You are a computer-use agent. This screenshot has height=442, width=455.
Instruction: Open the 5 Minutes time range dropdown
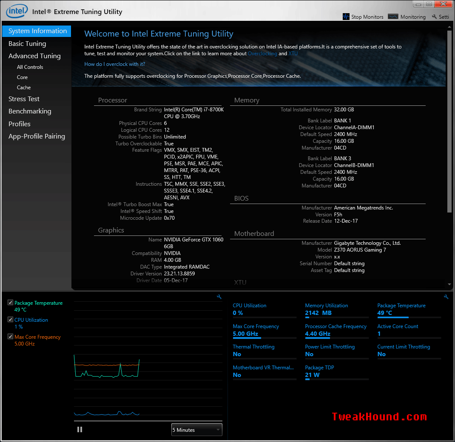coord(197,430)
